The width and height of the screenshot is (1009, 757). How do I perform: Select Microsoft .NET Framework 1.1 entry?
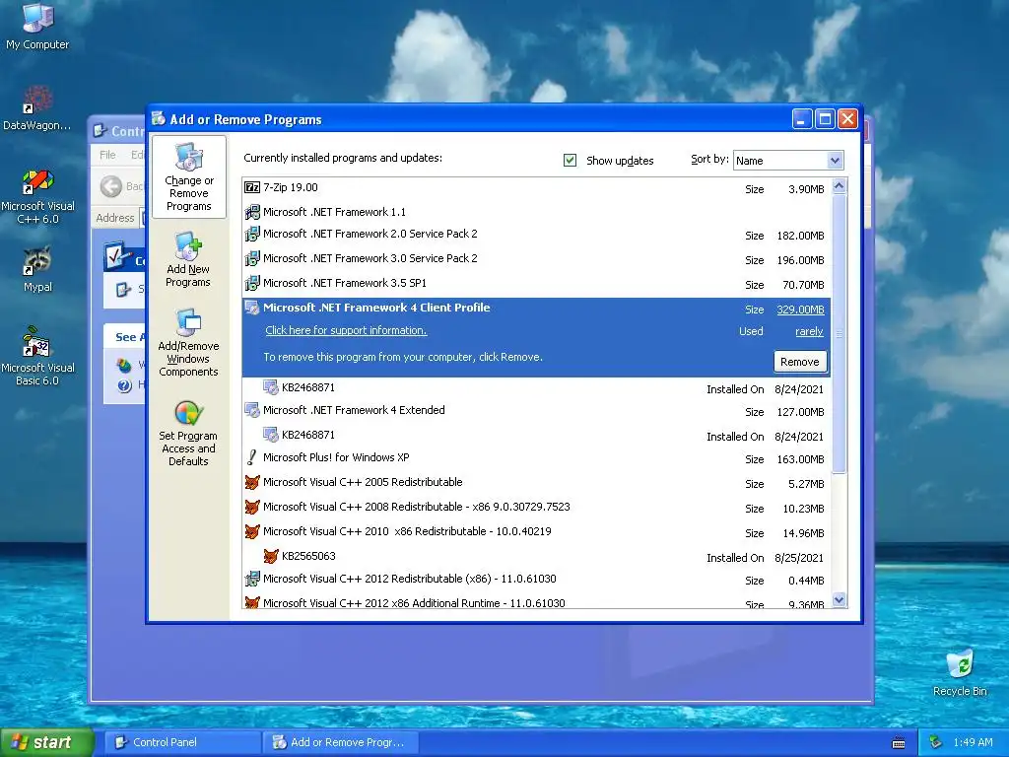tap(537, 212)
